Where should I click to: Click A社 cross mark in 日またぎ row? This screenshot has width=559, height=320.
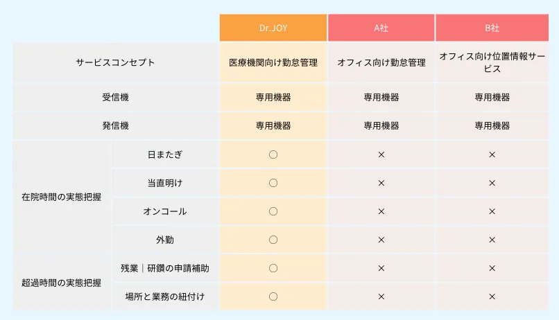(x=381, y=154)
